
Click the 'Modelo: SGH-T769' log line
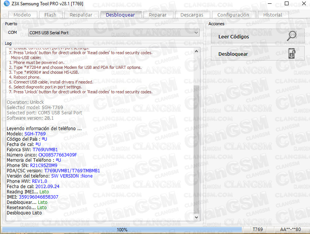point(26,134)
